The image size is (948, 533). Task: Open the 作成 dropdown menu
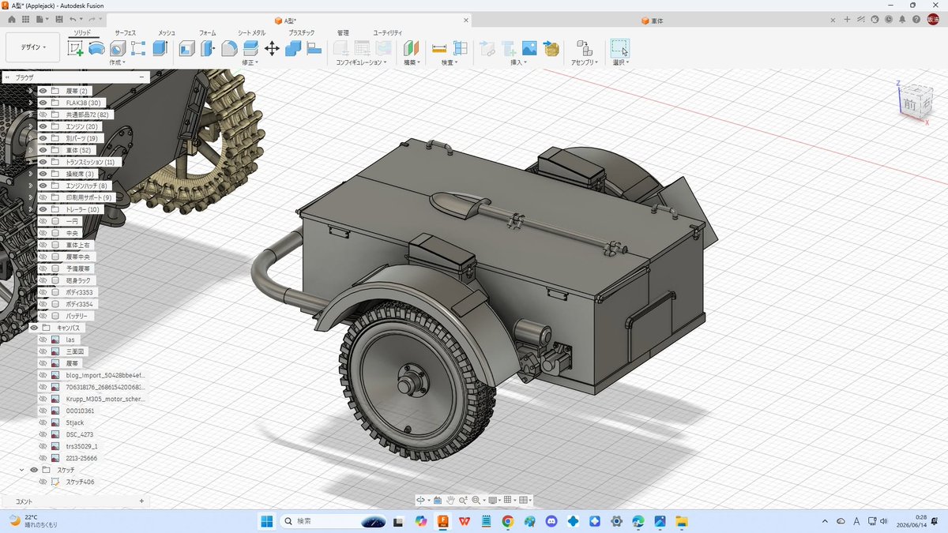point(118,62)
